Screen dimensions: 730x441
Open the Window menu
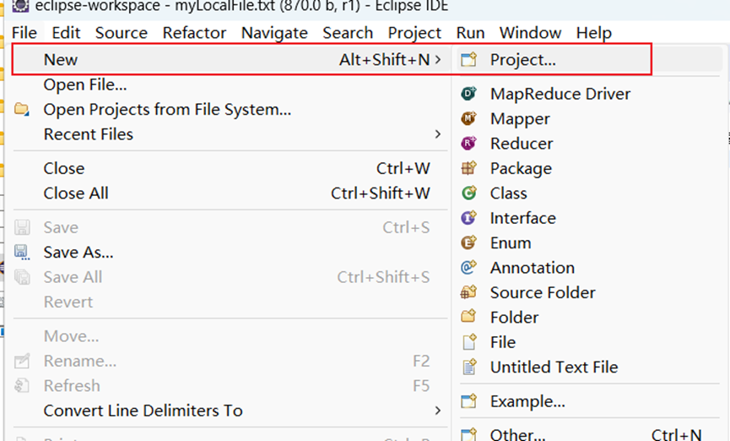click(530, 33)
